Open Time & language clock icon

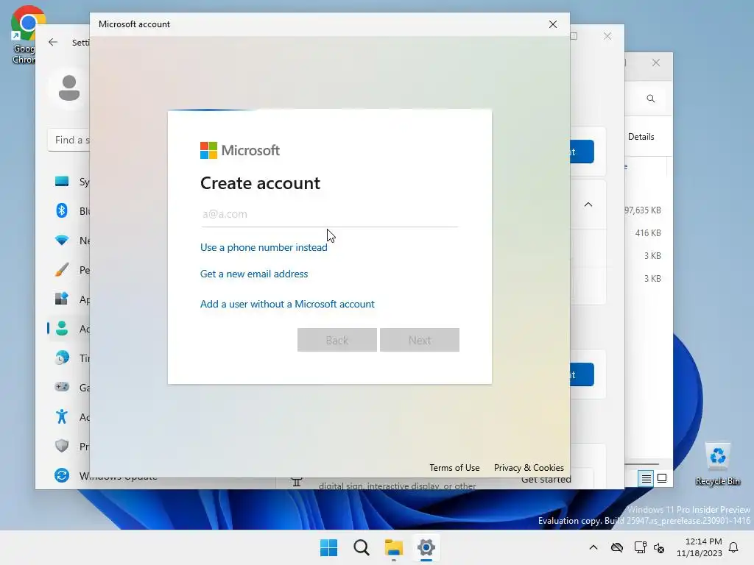[62, 358]
